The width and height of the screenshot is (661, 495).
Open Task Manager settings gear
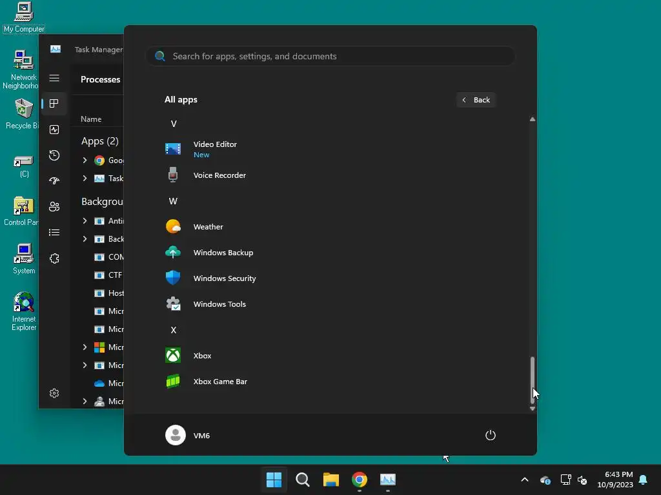pos(54,393)
